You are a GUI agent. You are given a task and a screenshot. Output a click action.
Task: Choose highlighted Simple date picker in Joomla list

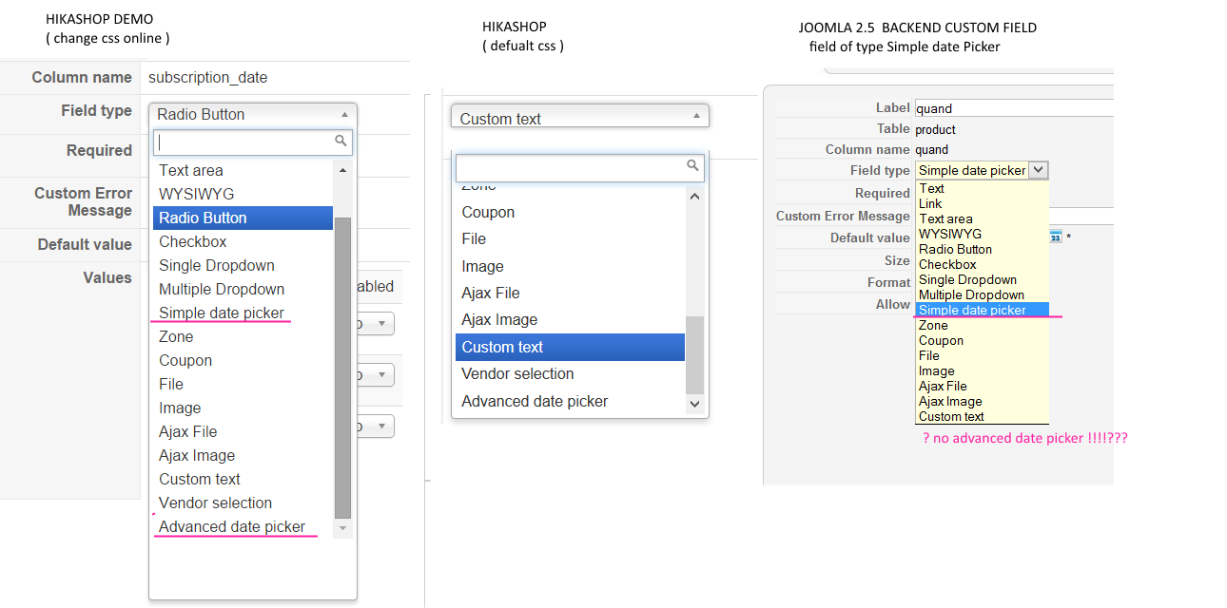click(x=982, y=310)
